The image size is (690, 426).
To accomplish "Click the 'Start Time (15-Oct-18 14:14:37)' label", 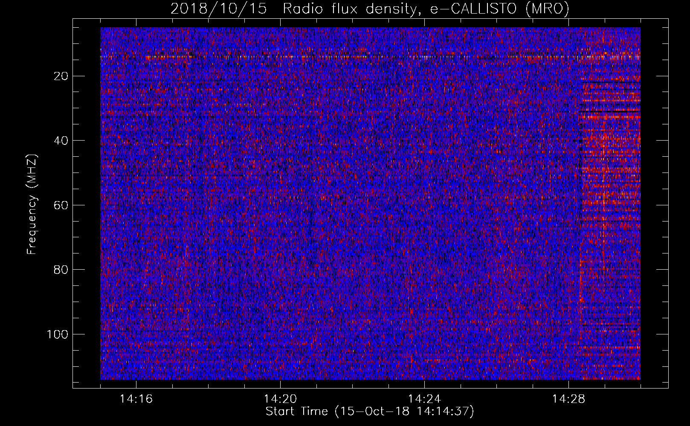I will (370, 412).
